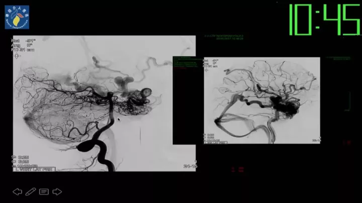Click the red text below right angiogram
This screenshot has height=203, width=362.
[x=236, y=169]
